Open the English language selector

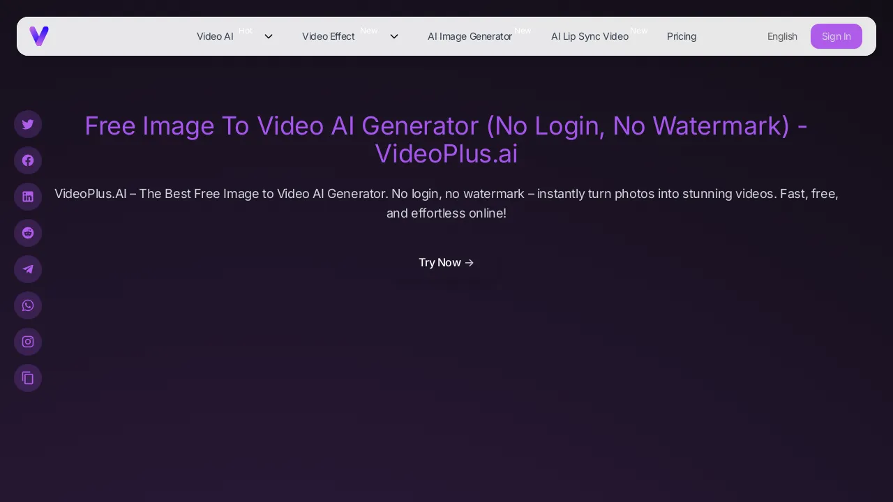pyautogui.click(x=782, y=36)
